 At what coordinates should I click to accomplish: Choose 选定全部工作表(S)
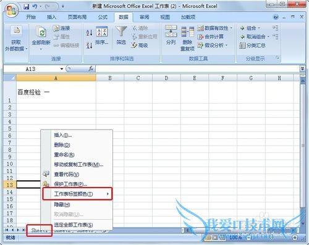[77, 225]
